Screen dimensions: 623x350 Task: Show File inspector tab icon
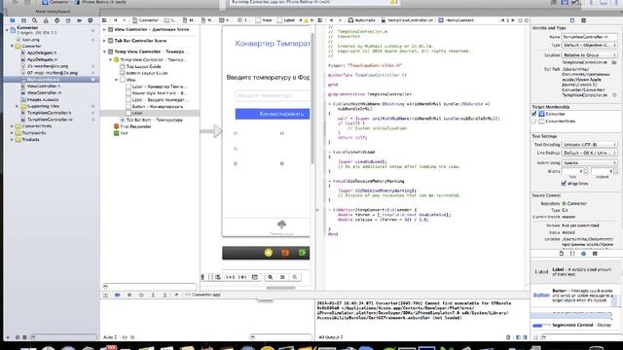(572, 20)
